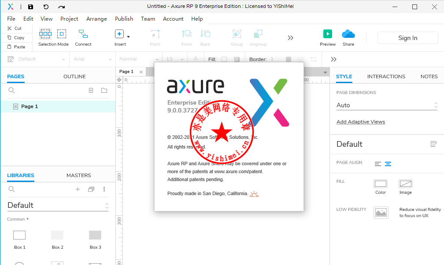This screenshot has height=265, width=444.
Task: Open the Help menu
Action: (x=197, y=18)
